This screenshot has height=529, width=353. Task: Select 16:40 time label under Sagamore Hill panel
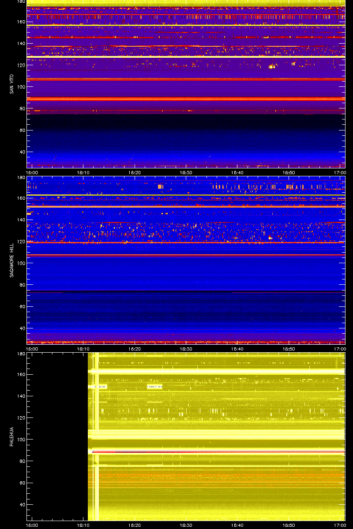pyautogui.click(x=237, y=349)
